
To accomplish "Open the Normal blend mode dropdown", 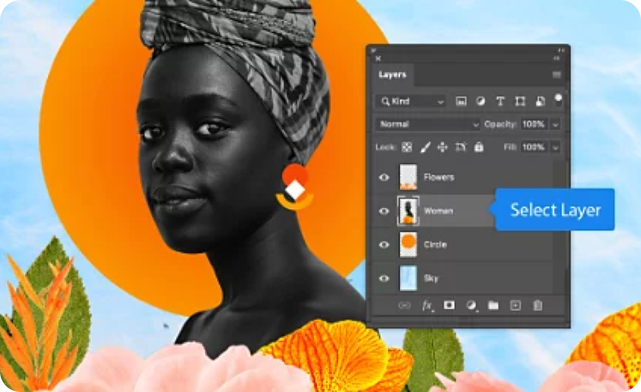I will pos(428,124).
